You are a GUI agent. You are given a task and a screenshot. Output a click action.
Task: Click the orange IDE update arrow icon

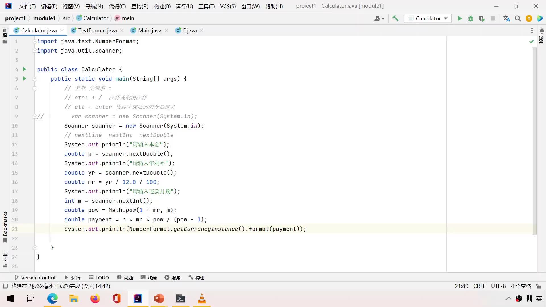click(x=529, y=18)
